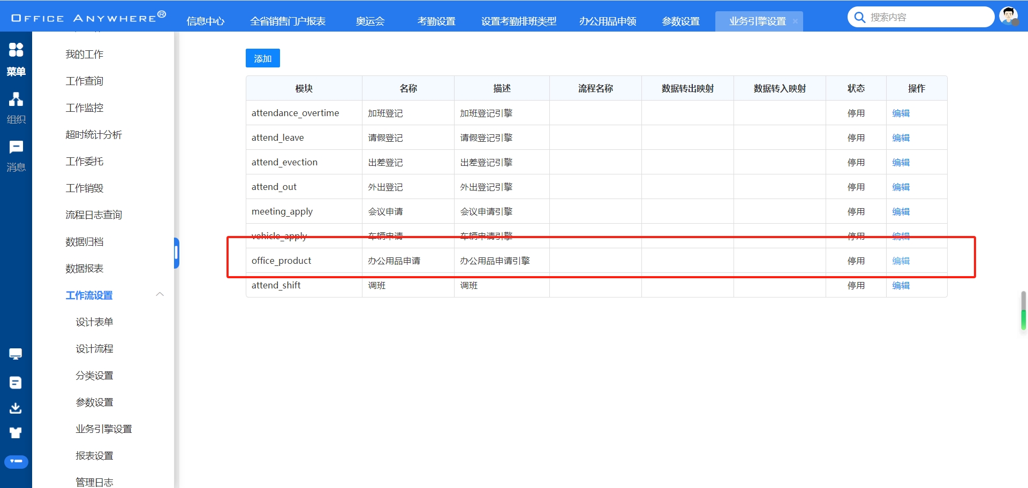The image size is (1028, 488).
Task: Edit the meeting_apply row
Action: [x=901, y=212]
